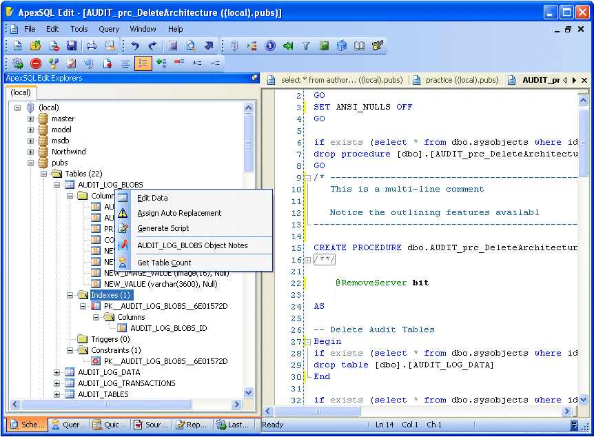Image resolution: width=594 pixels, height=437 pixels.
Task: Expand the AUDIT_LOG_DATA table node
Action: tap(57, 372)
